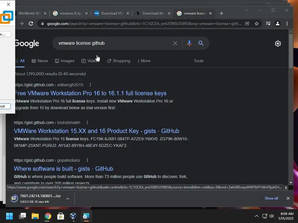Screen dimensions: 298x223
Task: Click the browser forward arrow
Action: [22, 24]
